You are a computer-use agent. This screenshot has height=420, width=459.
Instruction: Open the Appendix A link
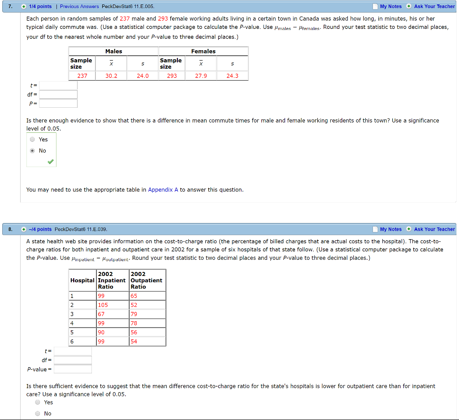point(163,190)
